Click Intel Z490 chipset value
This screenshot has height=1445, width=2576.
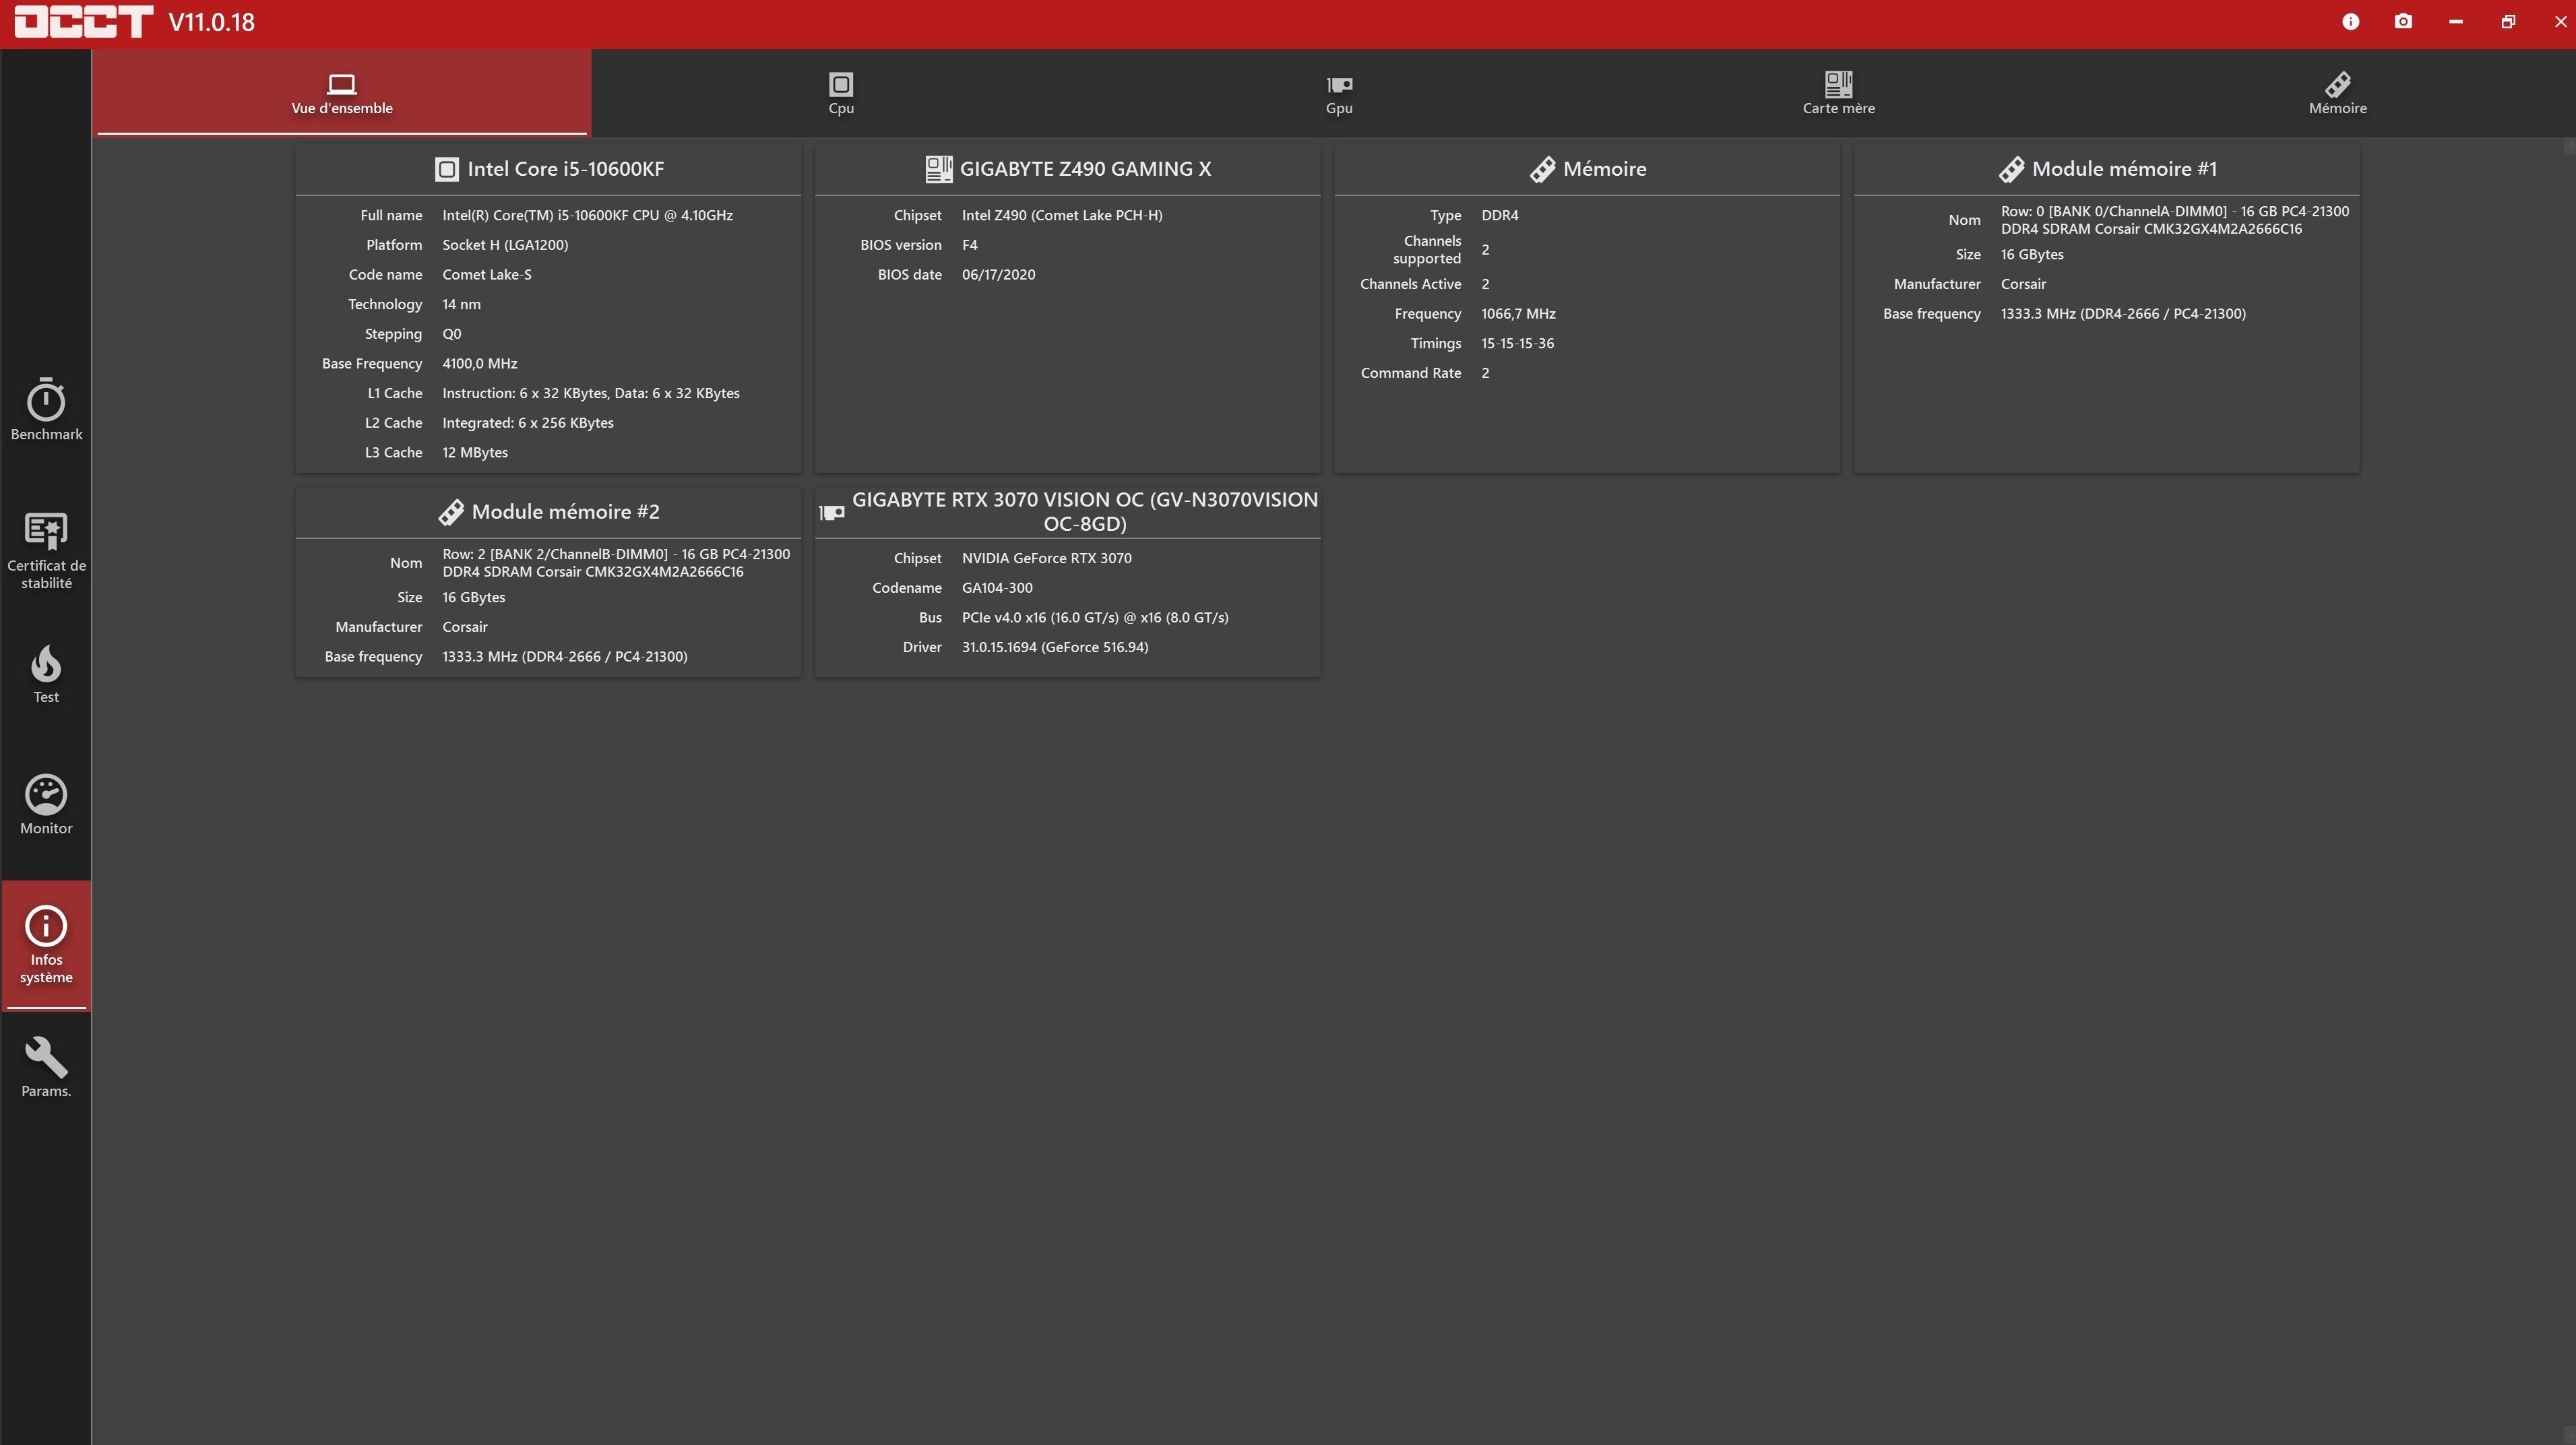pos(1062,215)
